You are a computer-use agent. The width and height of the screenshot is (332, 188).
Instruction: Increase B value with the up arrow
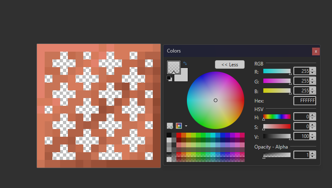312,89
